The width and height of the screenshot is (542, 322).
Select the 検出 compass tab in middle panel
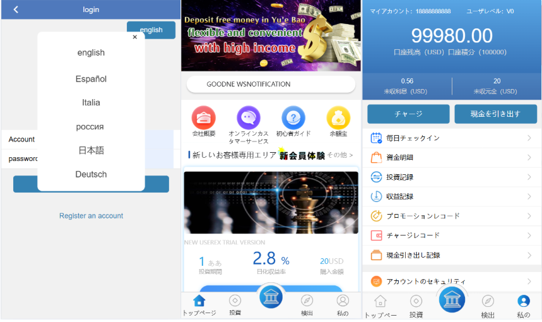[307, 306]
